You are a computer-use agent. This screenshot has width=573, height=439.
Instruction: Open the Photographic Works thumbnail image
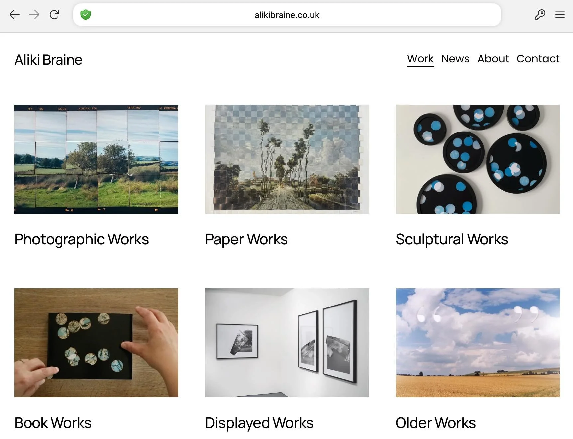pyautogui.click(x=96, y=159)
